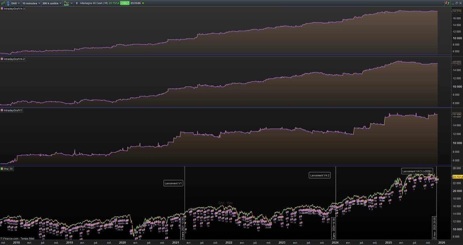Close the chart window
463x245 pixels.
click(x=460, y=3)
